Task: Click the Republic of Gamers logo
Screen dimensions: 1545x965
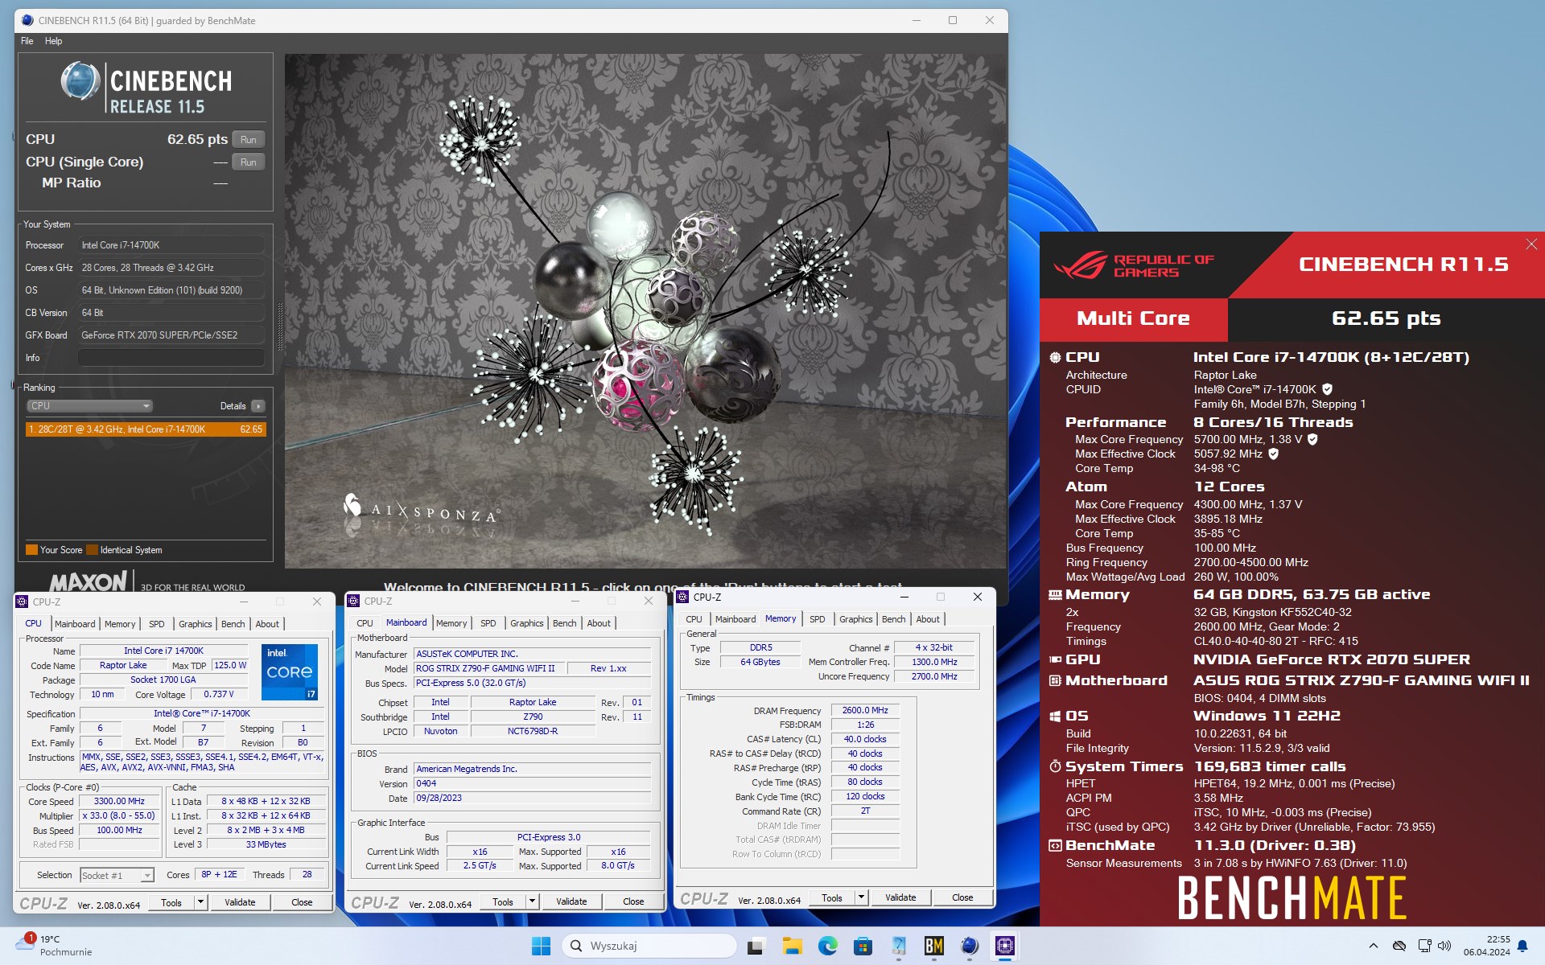Action: (x=1133, y=265)
